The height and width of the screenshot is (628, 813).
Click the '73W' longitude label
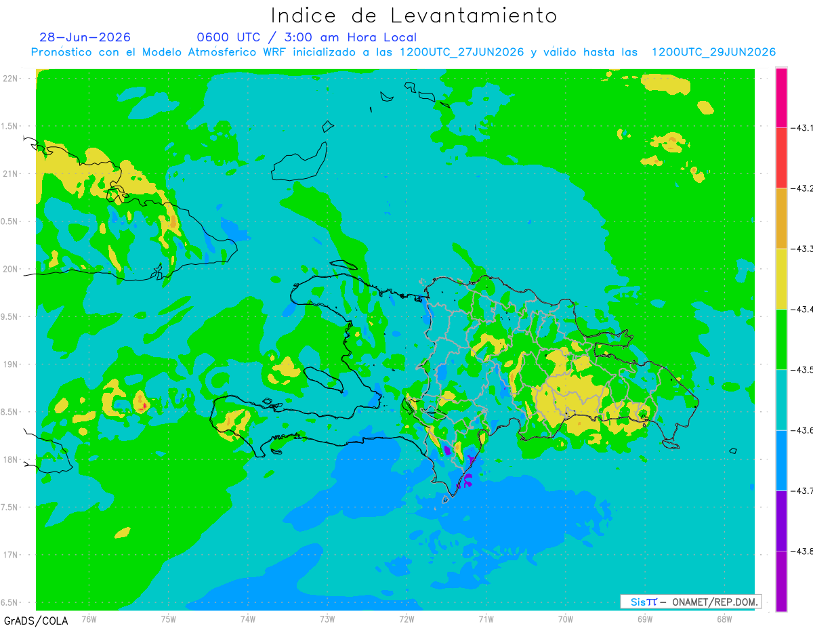[x=327, y=619]
